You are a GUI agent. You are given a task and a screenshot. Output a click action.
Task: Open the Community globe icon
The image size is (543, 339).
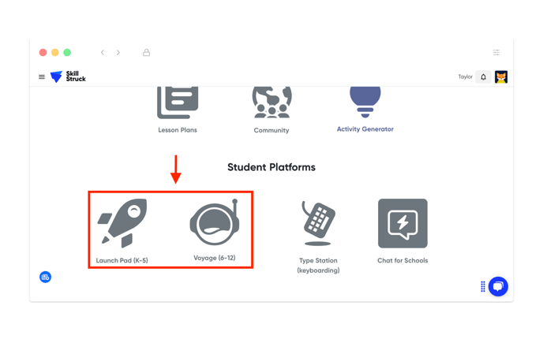click(x=271, y=102)
